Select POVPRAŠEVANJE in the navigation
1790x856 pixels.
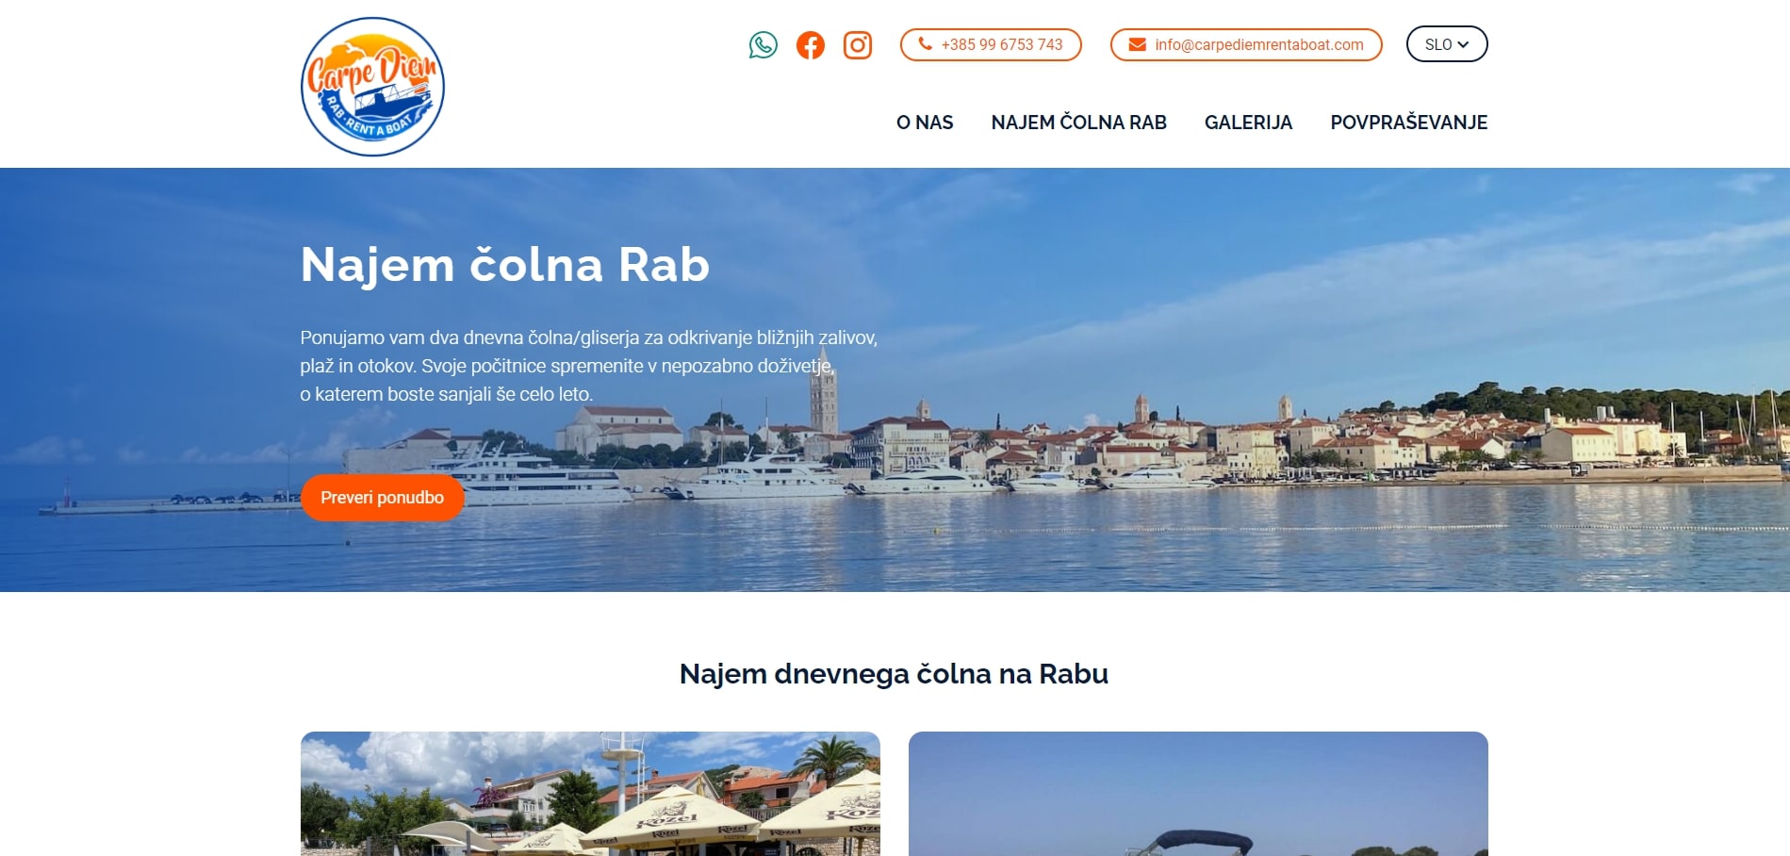(1409, 123)
